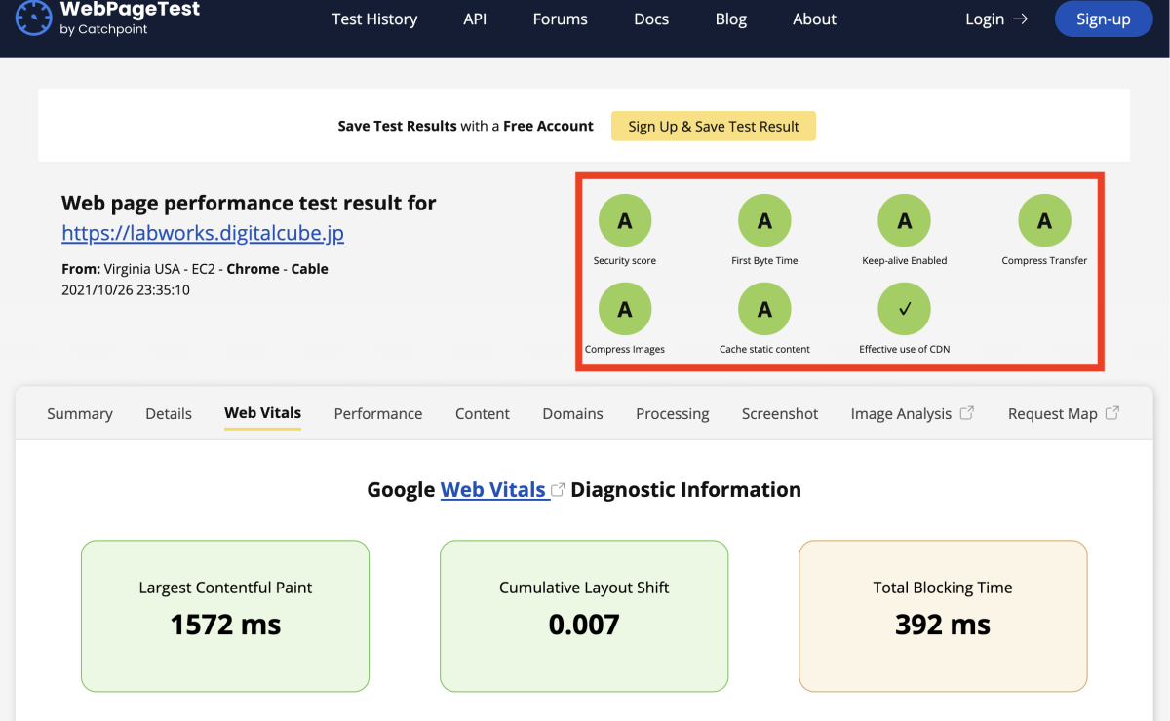Click the Save Test Results banner text

coord(466,126)
